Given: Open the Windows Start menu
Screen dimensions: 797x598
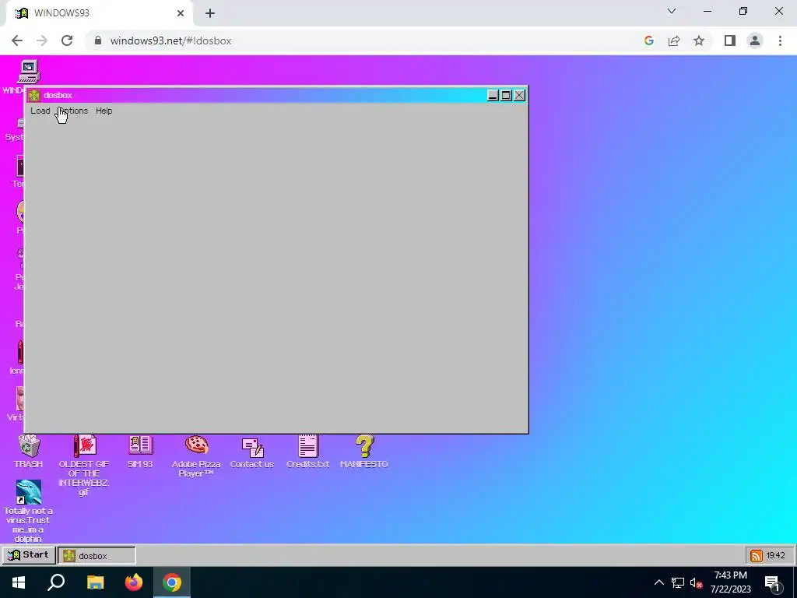Looking at the screenshot, I should [19, 582].
